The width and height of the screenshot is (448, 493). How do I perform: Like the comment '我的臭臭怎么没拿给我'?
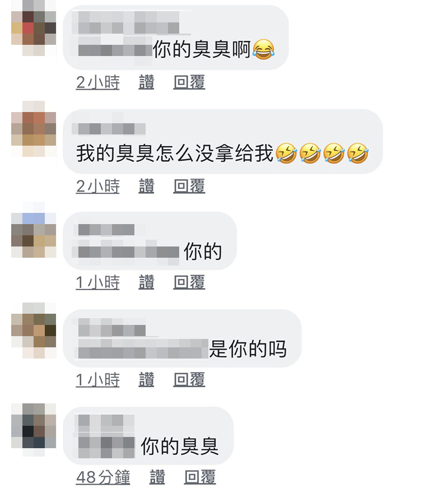coord(146,186)
